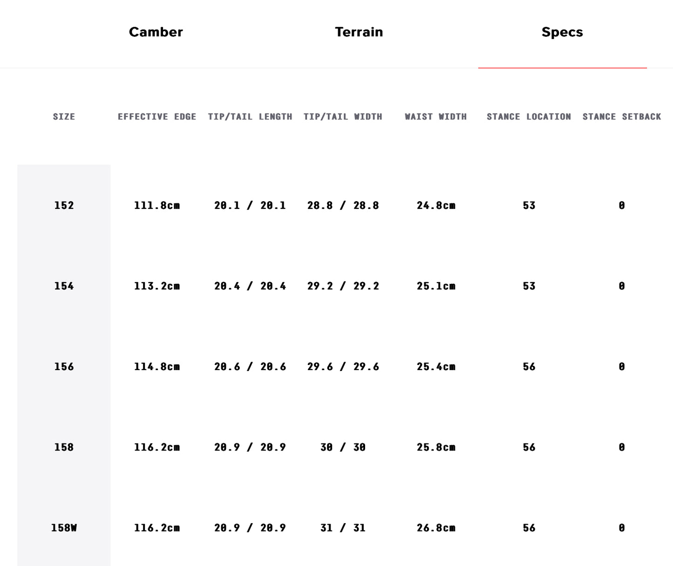Viewport: 673px width, 566px height.
Task: Select the 154 size row label
Action: point(64,286)
